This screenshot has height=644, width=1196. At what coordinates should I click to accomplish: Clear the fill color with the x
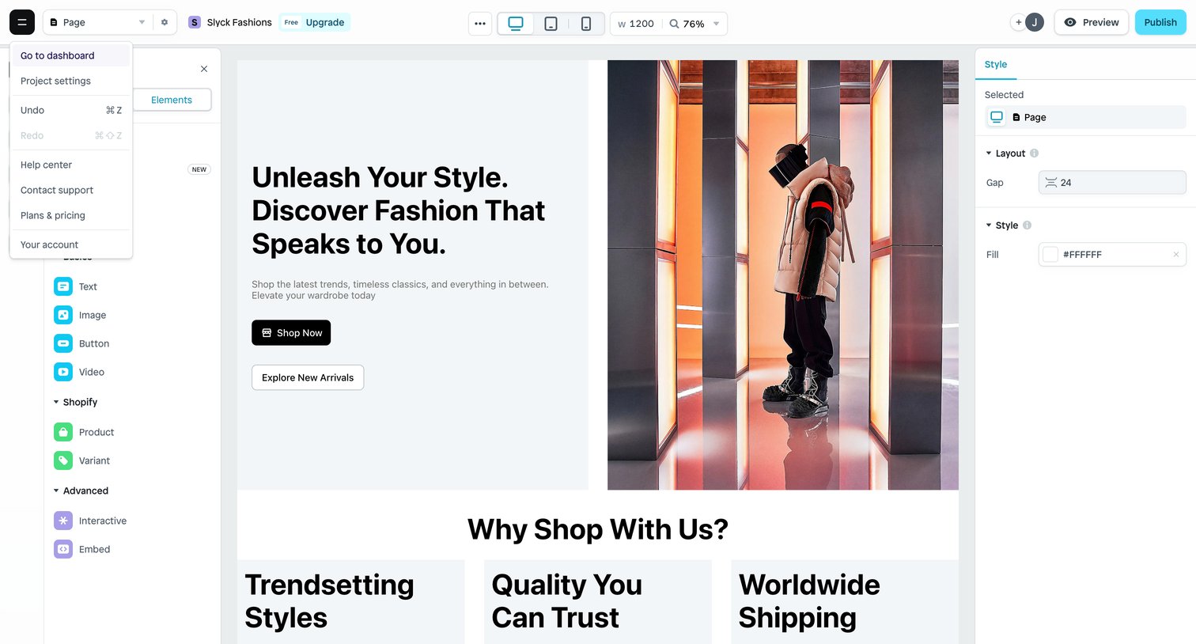[1176, 255]
